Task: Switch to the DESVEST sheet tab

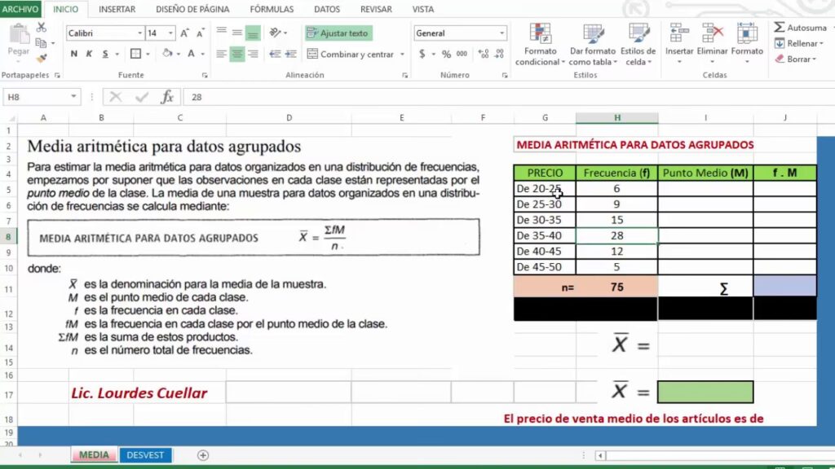Action: point(144,455)
